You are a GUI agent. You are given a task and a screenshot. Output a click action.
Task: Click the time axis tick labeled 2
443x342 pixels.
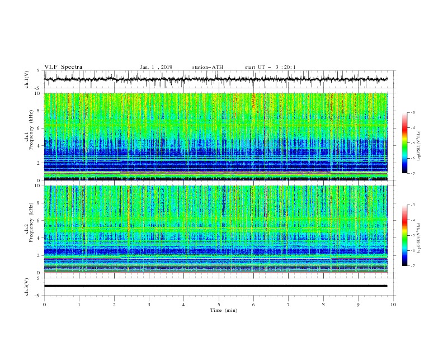point(114,305)
